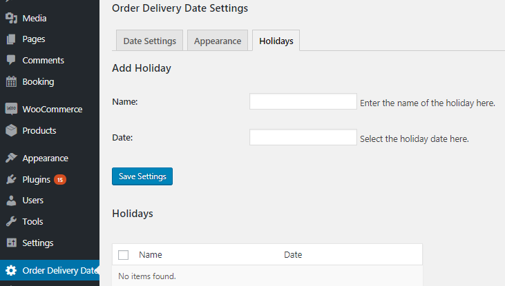This screenshot has width=505, height=286.
Task: Click the Comments speech bubble icon
Action: click(11, 60)
